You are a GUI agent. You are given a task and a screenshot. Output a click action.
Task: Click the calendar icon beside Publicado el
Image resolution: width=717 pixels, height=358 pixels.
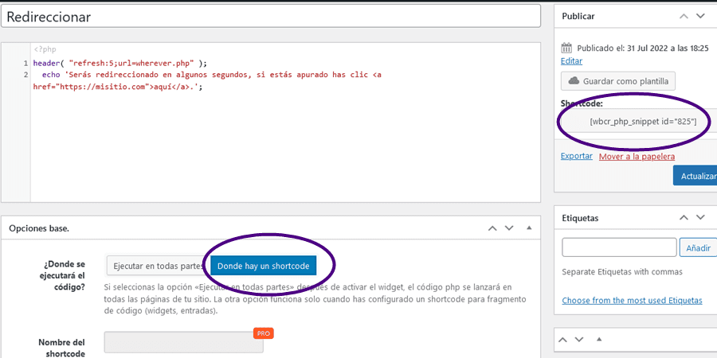point(566,48)
